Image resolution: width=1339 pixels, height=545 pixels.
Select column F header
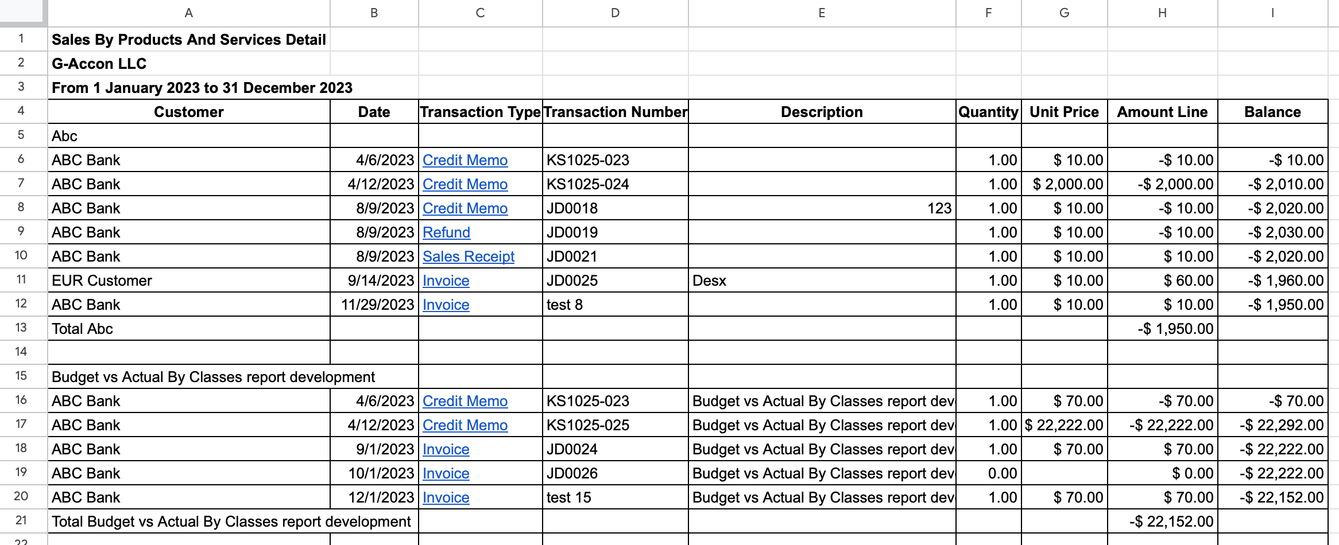coord(989,13)
